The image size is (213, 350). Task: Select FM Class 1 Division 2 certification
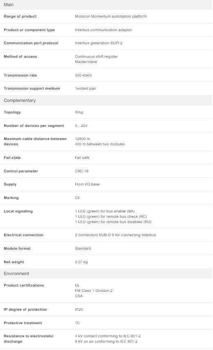click(x=94, y=291)
